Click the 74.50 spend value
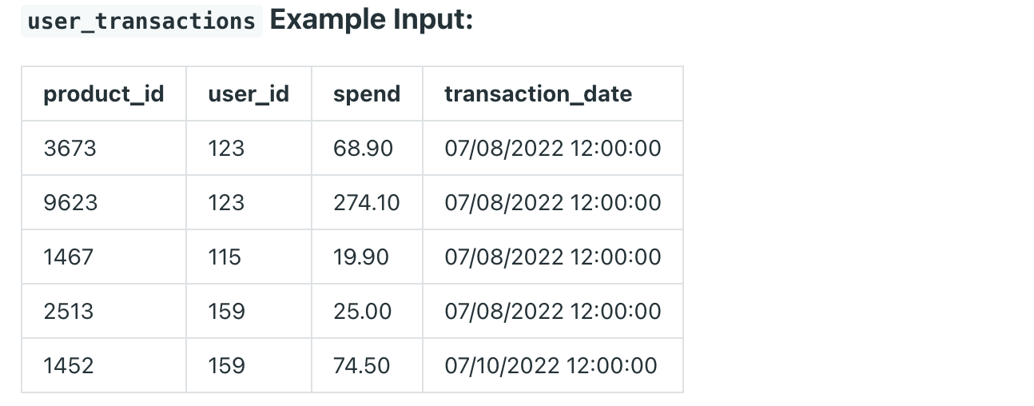 click(x=362, y=366)
